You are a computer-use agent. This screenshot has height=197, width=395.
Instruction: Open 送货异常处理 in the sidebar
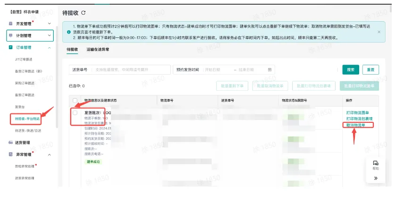coord(25,178)
